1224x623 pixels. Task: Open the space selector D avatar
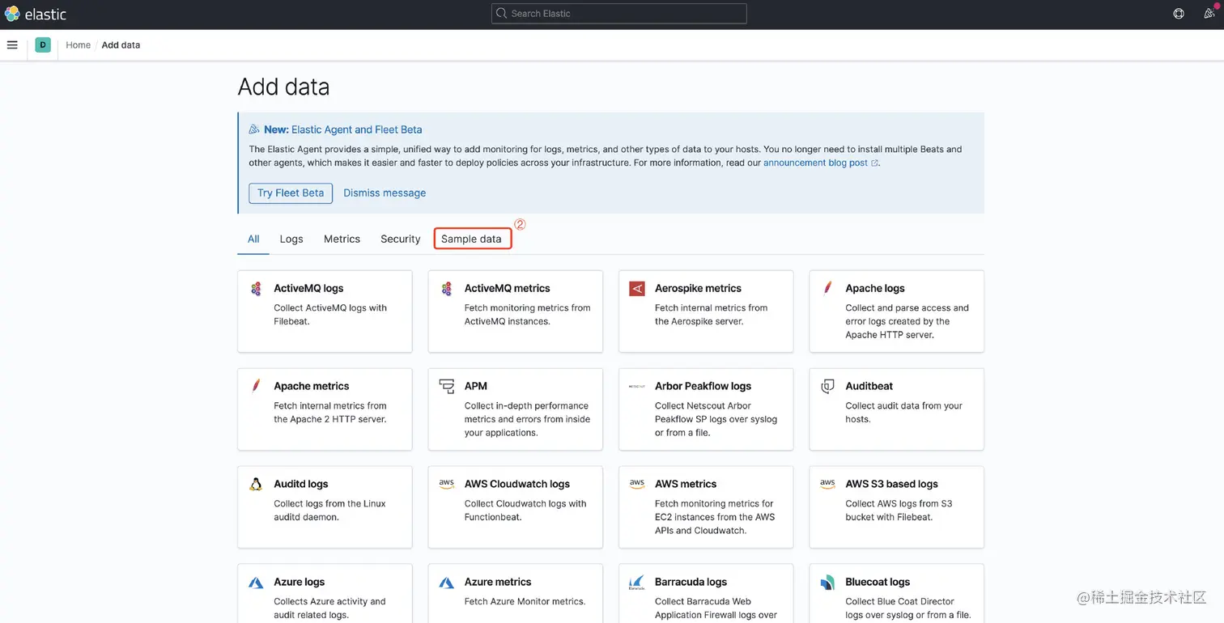[x=43, y=45]
